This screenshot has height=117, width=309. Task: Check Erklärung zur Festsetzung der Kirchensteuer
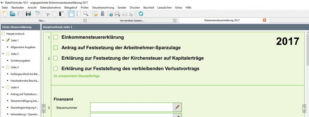click(x=56, y=58)
